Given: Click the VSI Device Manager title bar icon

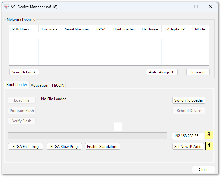Looking at the screenshot, I should [x=6, y=7].
